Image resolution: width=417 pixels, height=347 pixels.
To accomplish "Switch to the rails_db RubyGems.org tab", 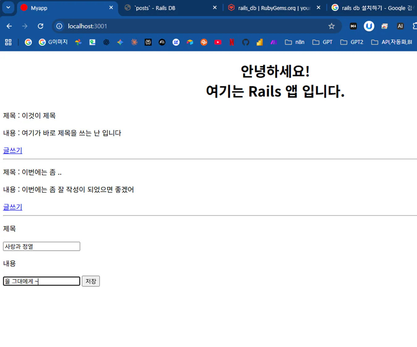I will click(x=272, y=8).
